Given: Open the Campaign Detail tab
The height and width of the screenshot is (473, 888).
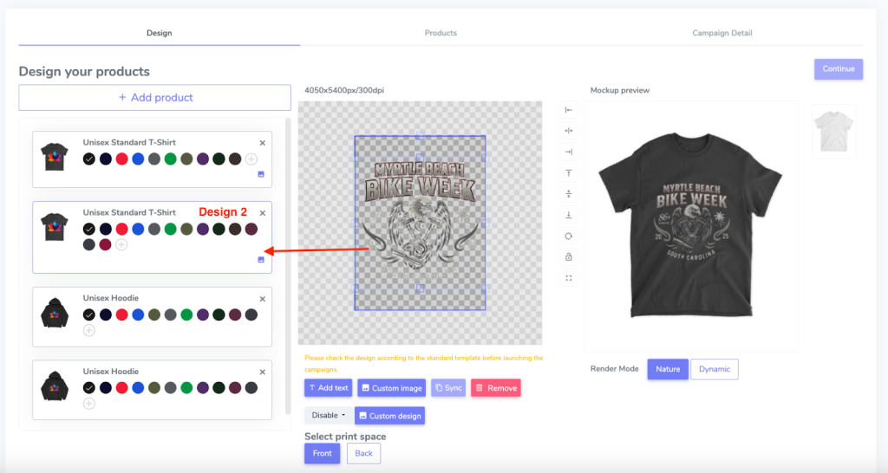Looking at the screenshot, I should point(722,33).
